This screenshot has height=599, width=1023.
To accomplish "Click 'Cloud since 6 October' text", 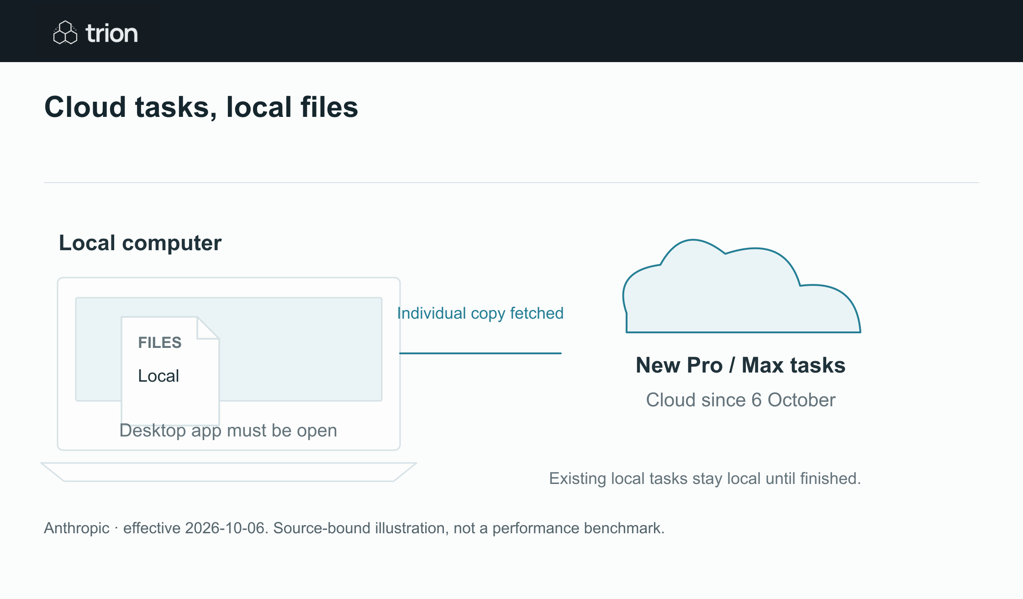I will click(740, 400).
